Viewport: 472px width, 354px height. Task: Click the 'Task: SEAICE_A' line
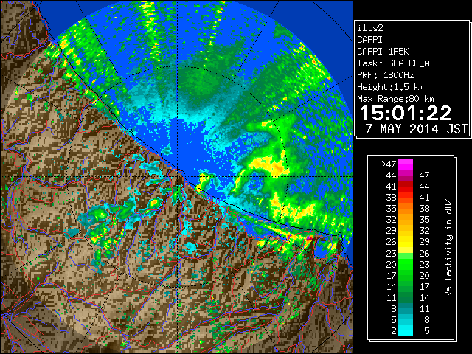click(393, 63)
